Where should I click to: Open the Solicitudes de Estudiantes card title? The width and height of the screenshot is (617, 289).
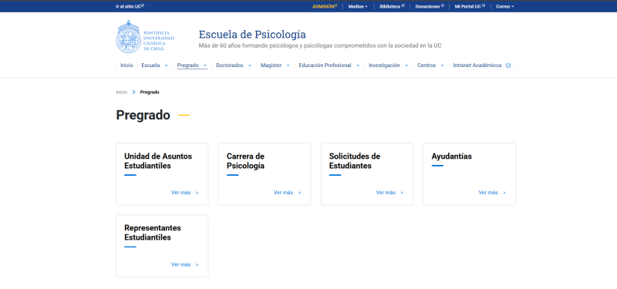coord(355,161)
